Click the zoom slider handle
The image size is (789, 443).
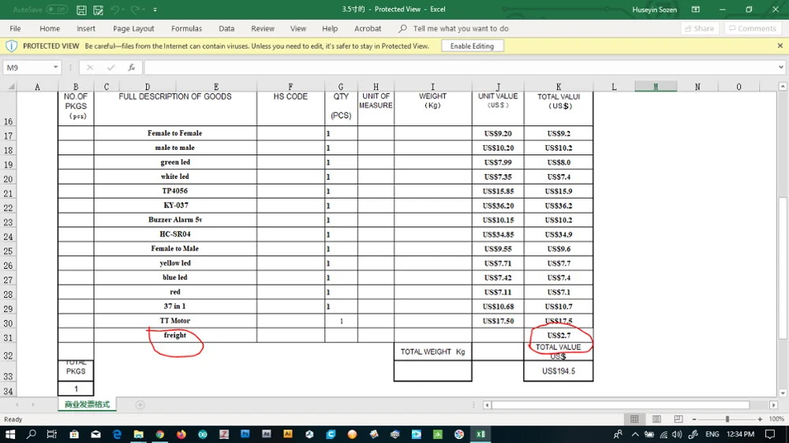pos(727,419)
